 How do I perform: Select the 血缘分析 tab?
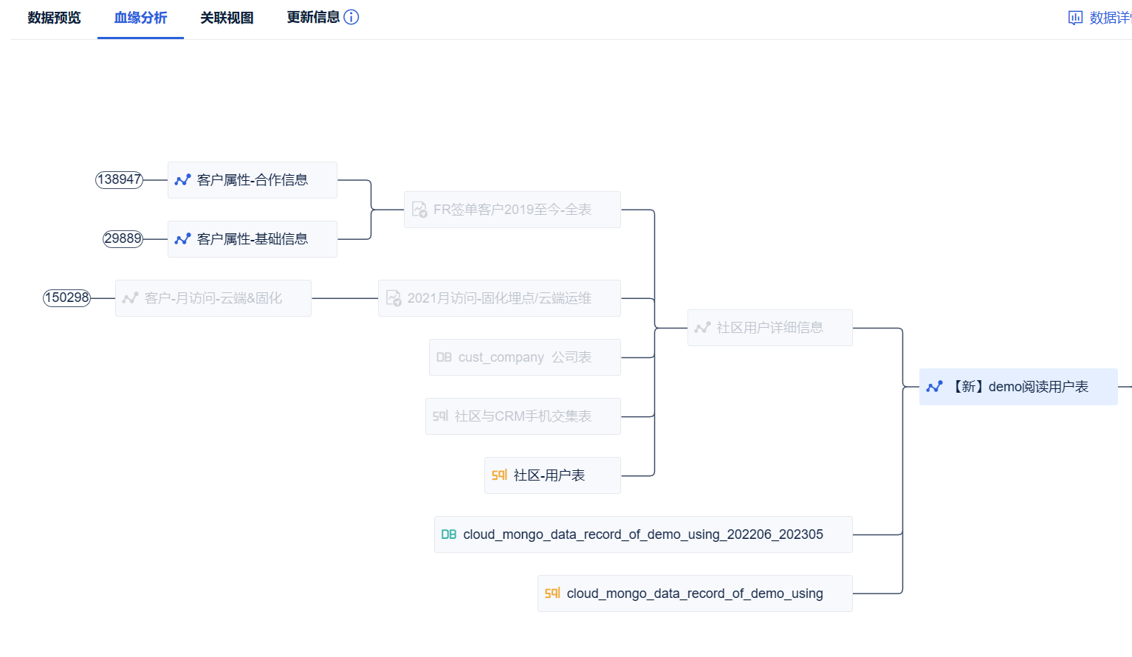click(x=140, y=18)
